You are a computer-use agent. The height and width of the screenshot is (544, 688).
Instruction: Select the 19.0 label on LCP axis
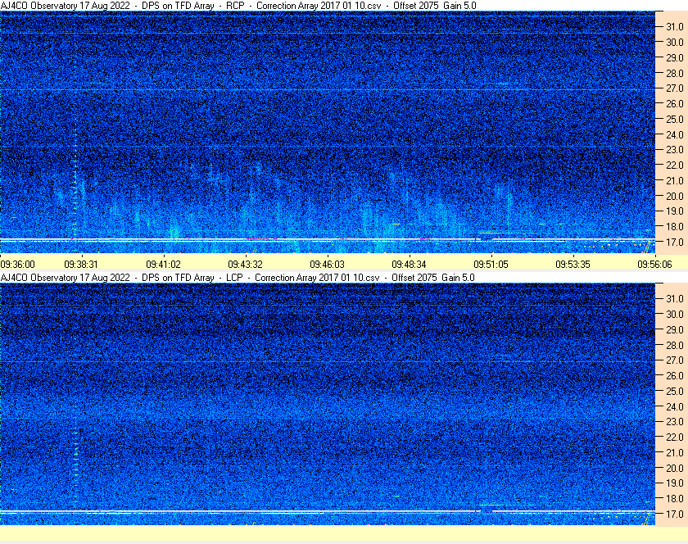(x=675, y=483)
